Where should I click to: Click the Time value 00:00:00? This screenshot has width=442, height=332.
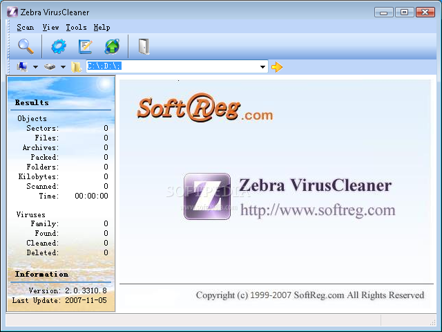point(91,196)
